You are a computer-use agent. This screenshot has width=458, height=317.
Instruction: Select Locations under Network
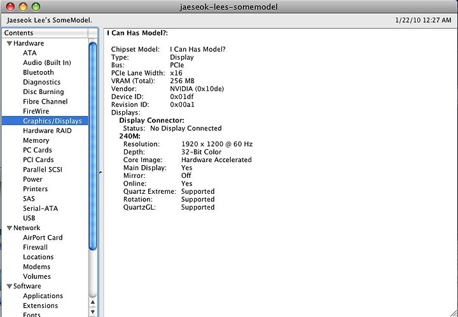38,257
